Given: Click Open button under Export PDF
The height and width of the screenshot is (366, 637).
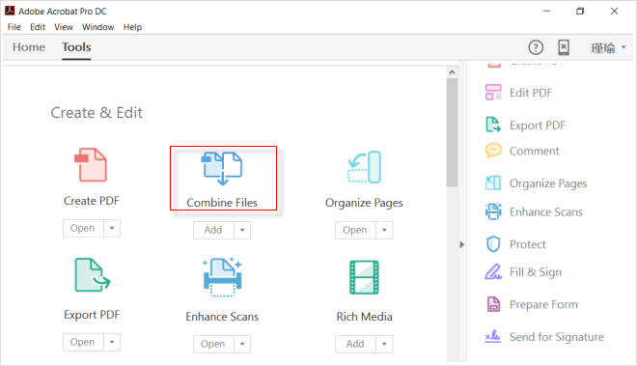Looking at the screenshot, I should 83,342.
